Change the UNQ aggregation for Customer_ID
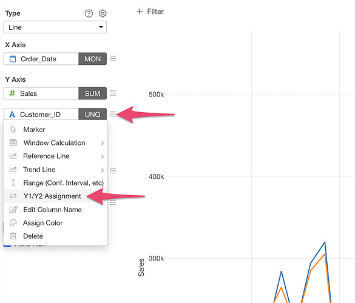355x303 pixels. 93,114
